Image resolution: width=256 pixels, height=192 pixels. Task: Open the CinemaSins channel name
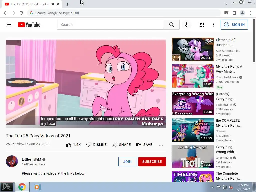[x=224, y=158]
